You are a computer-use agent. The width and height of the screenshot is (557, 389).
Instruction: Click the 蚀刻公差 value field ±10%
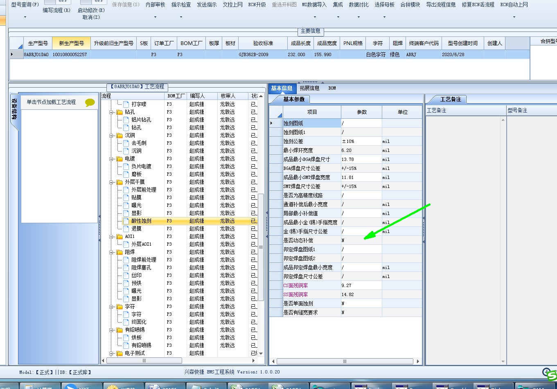(361, 141)
